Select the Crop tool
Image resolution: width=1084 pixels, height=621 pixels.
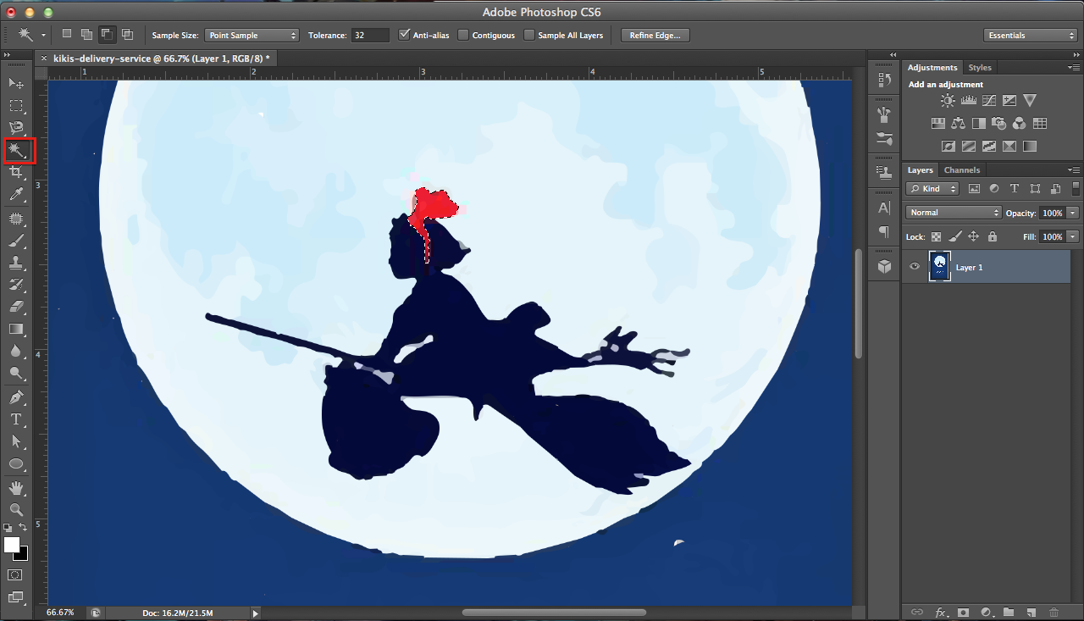click(x=16, y=172)
